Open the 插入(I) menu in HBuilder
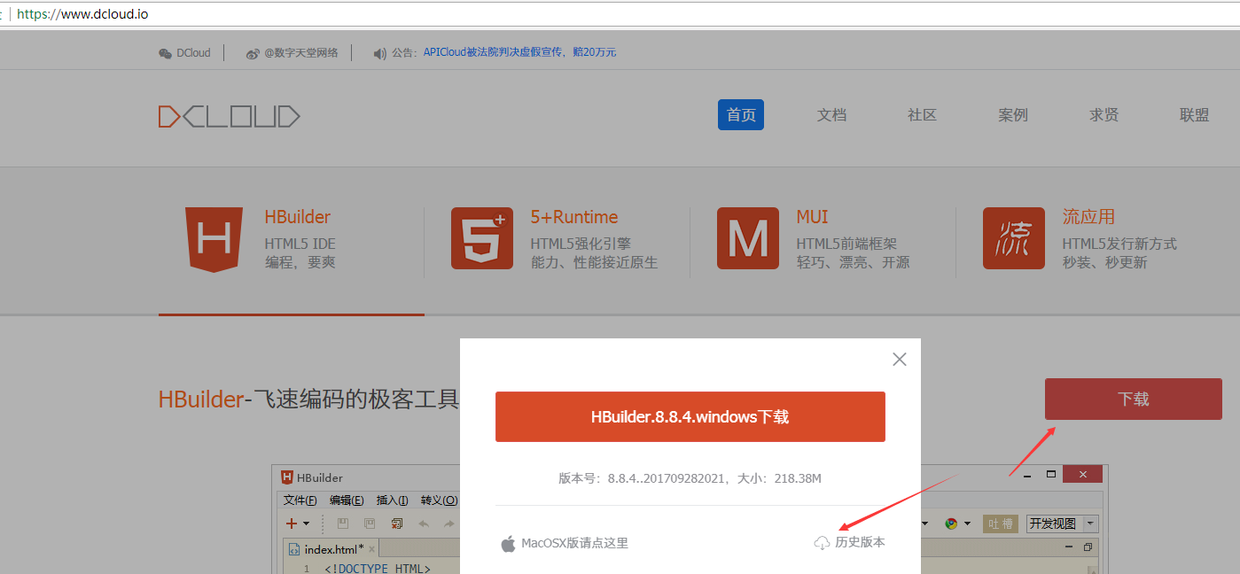Screen dimensions: 1240x574 pos(392,500)
